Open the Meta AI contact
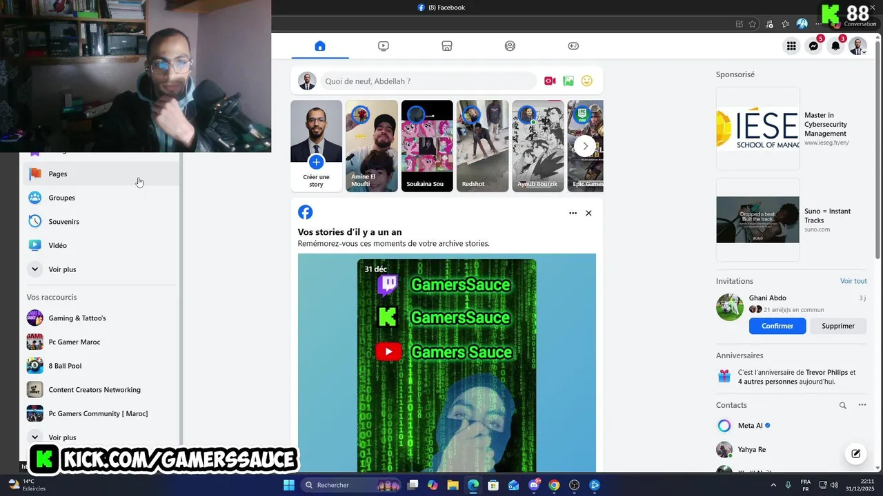 [x=791, y=426]
